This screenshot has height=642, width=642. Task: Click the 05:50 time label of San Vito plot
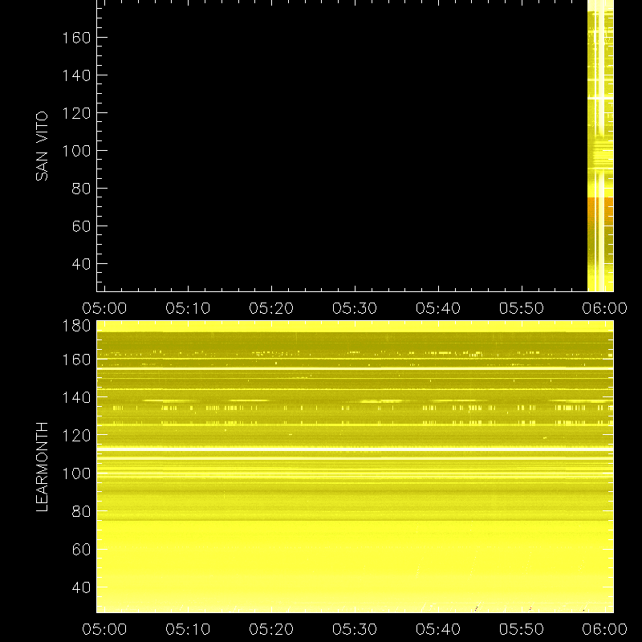click(x=522, y=308)
